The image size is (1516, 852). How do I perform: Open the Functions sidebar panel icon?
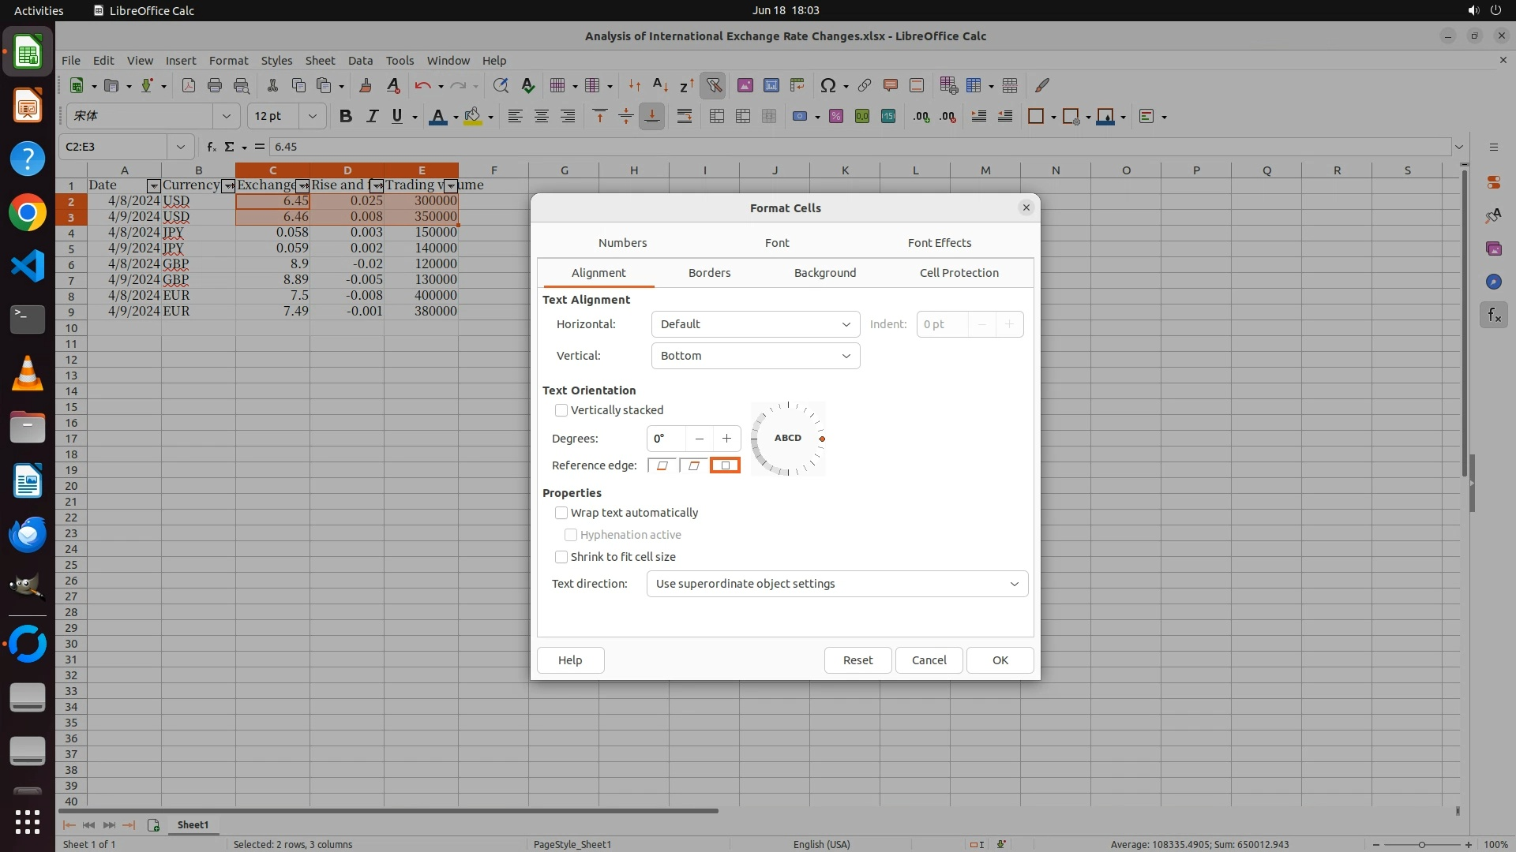pyautogui.click(x=1493, y=316)
